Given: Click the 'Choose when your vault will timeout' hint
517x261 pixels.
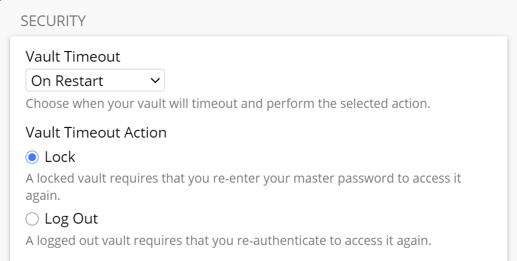Looking at the screenshot, I should 227,104.
